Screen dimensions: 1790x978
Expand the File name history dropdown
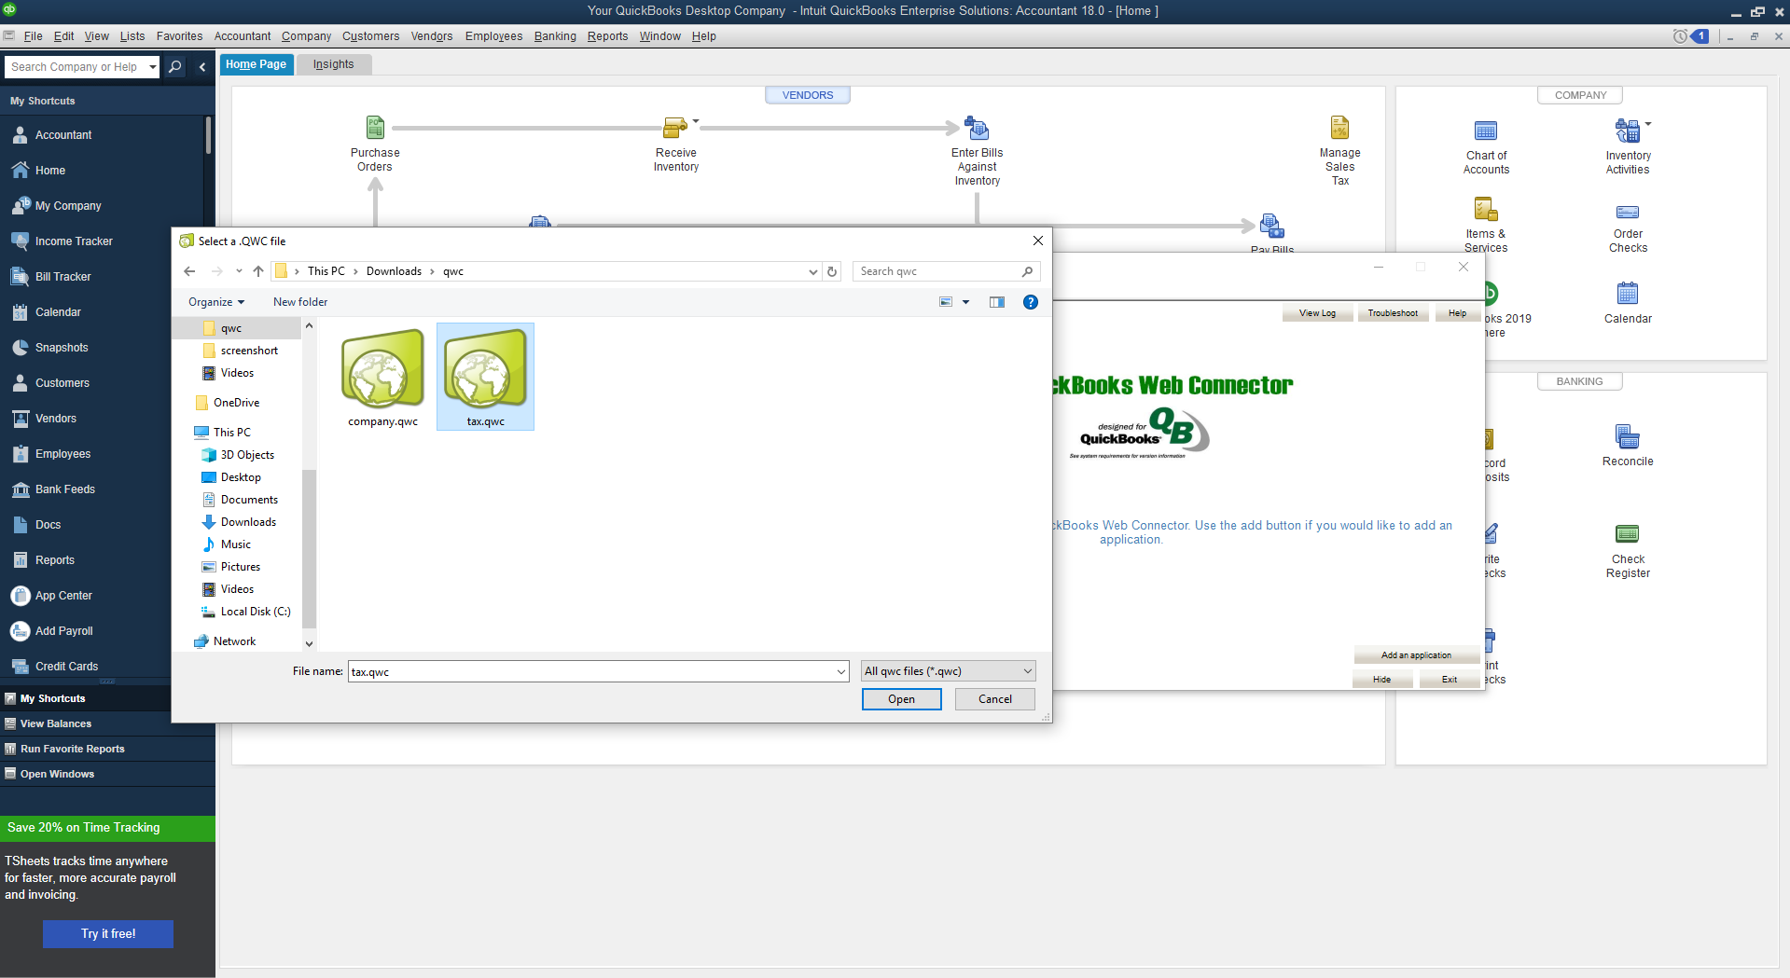click(840, 671)
